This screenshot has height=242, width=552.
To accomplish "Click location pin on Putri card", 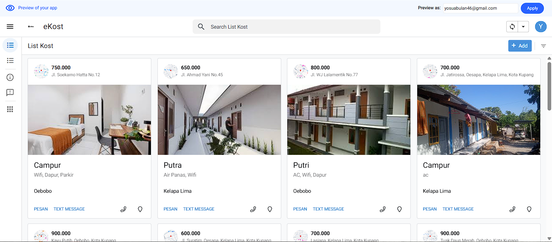I will pyautogui.click(x=399, y=209).
